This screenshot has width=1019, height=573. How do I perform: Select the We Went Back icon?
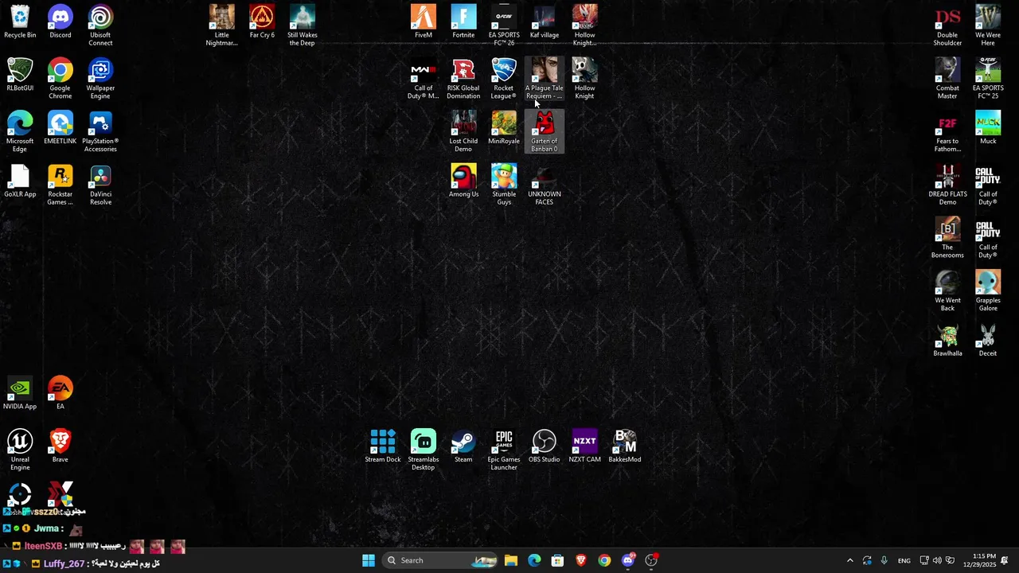tap(947, 292)
